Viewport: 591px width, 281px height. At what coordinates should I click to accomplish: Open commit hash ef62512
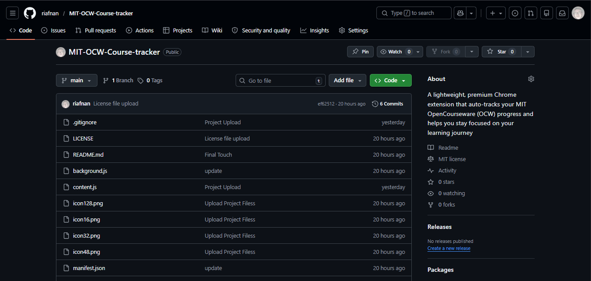[x=327, y=104]
